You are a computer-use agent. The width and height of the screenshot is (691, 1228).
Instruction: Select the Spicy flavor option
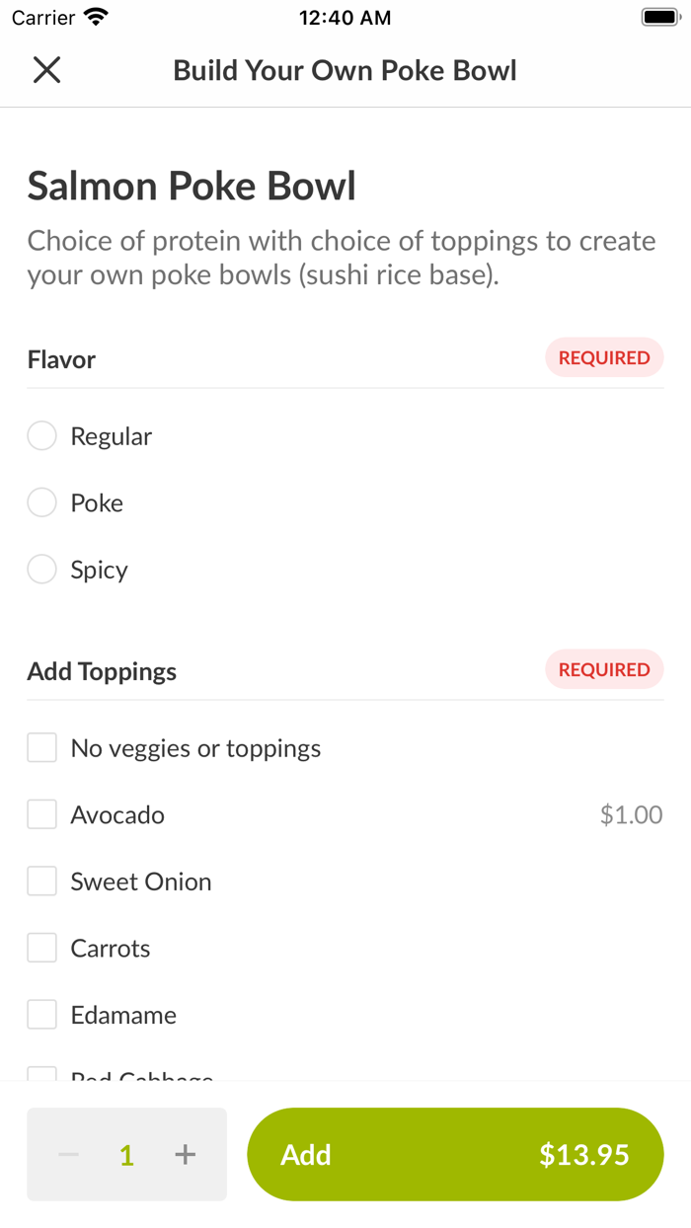pyautogui.click(x=41, y=569)
